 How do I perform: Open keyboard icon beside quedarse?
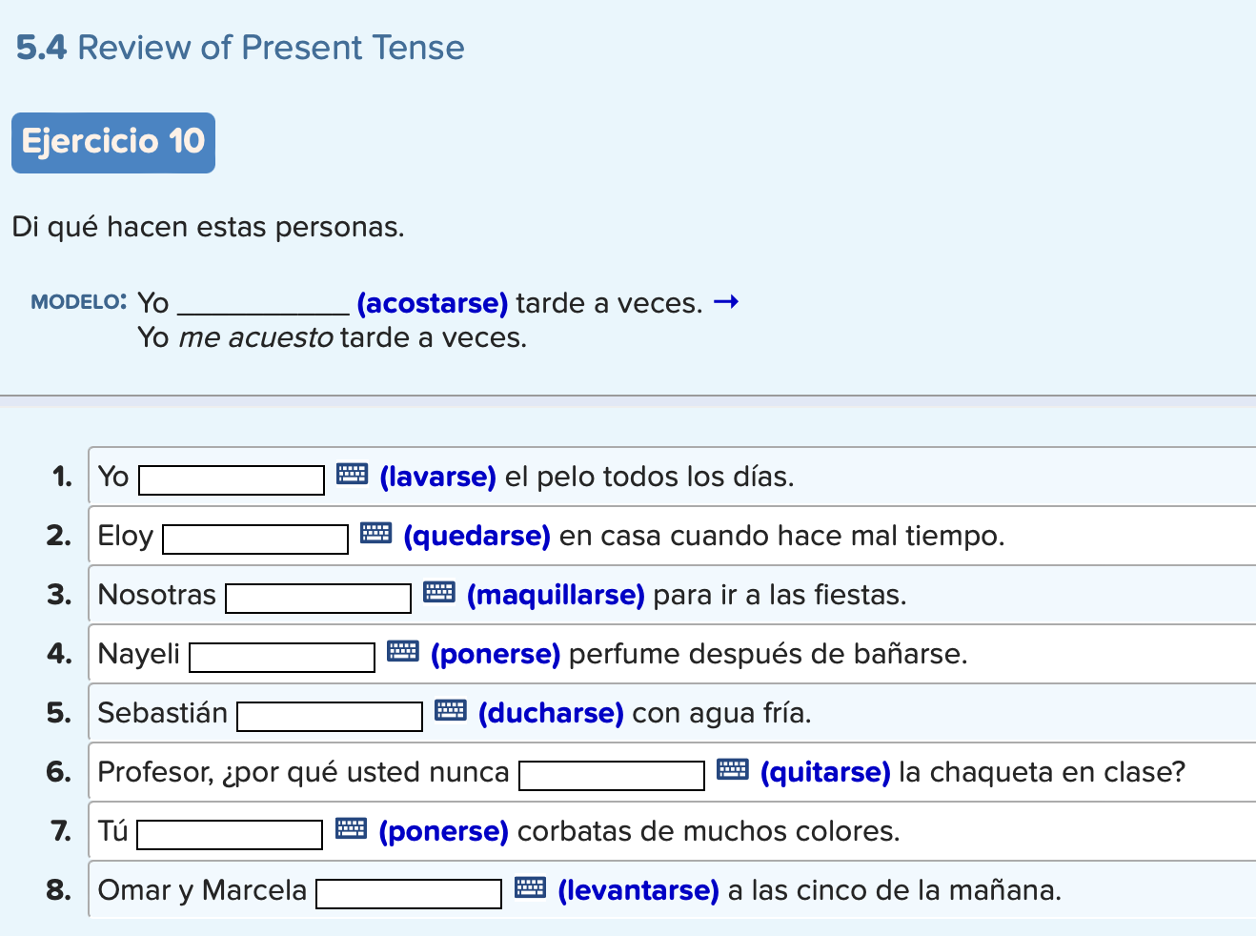(376, 533)
